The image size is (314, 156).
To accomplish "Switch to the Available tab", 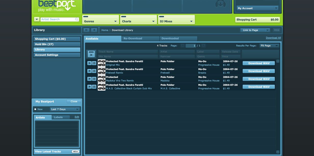I will click(103, 39).
